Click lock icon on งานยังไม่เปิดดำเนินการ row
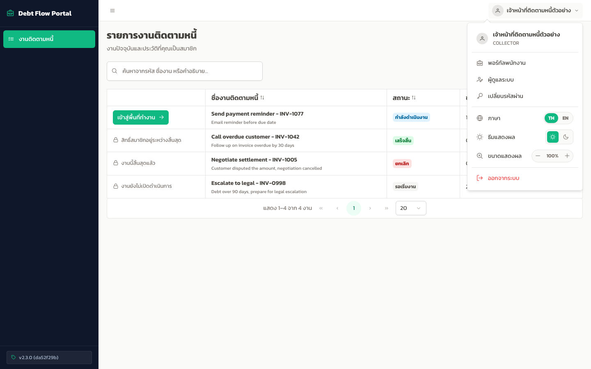The width and height of the screenshot is (591, 369). point(116,186)
